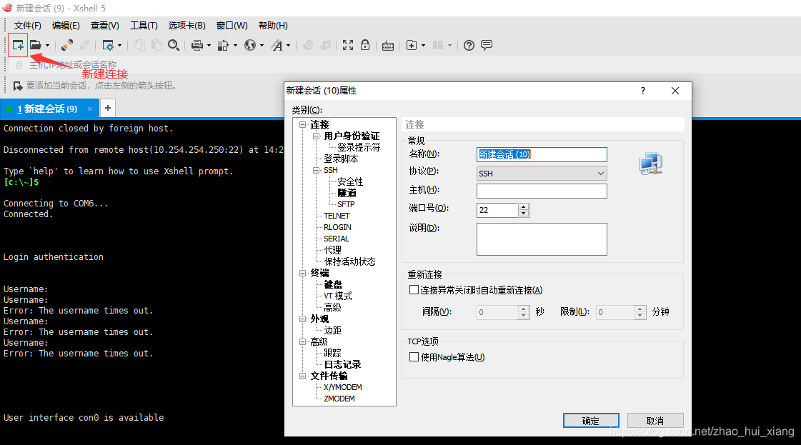Screen dimensions: 801x445
Task: Click the Find magnifier icon in toolbar
Action: pos(174,46)
